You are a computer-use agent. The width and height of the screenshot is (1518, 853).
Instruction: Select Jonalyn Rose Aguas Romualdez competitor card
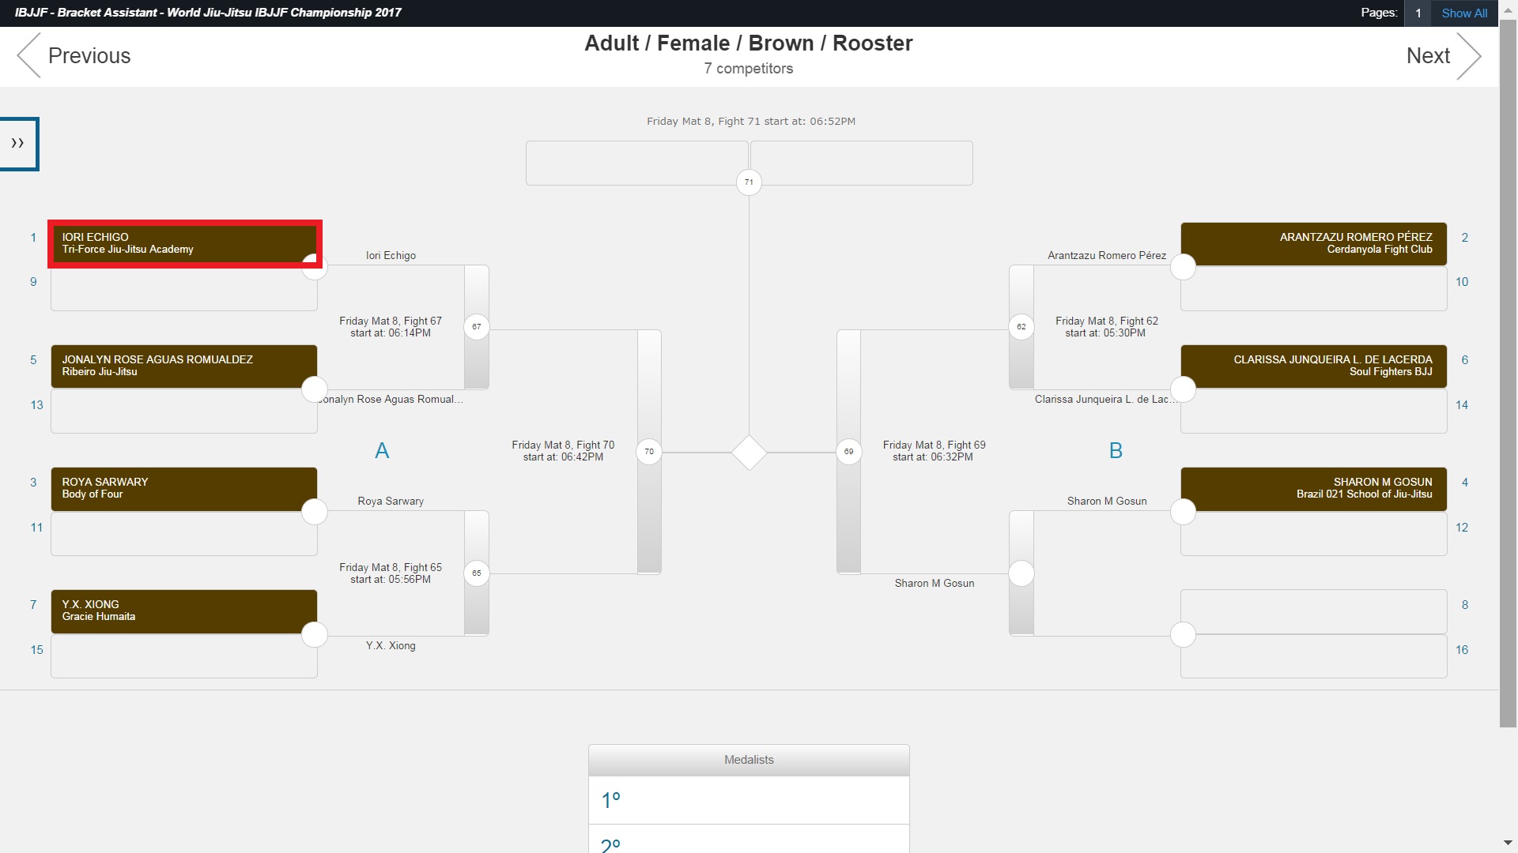click(x=183, y=366)
